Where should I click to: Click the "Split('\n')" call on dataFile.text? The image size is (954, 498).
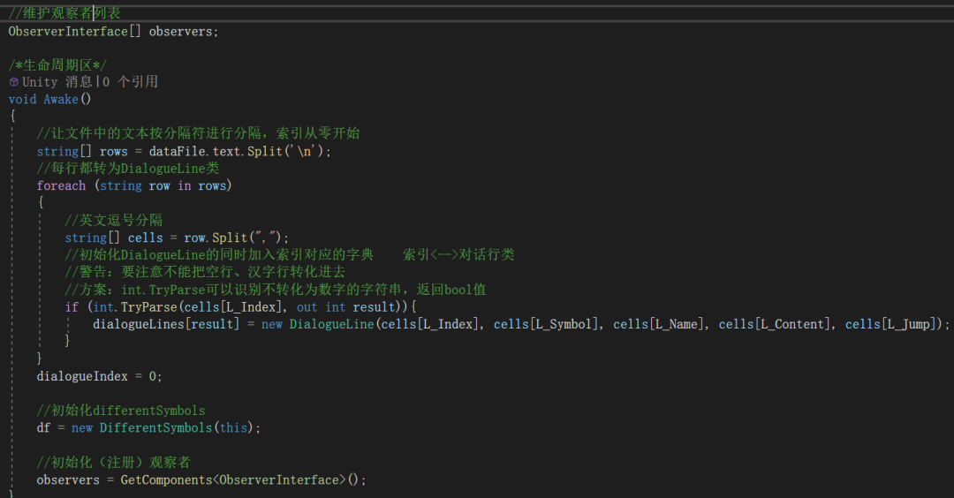coord(286,151)
